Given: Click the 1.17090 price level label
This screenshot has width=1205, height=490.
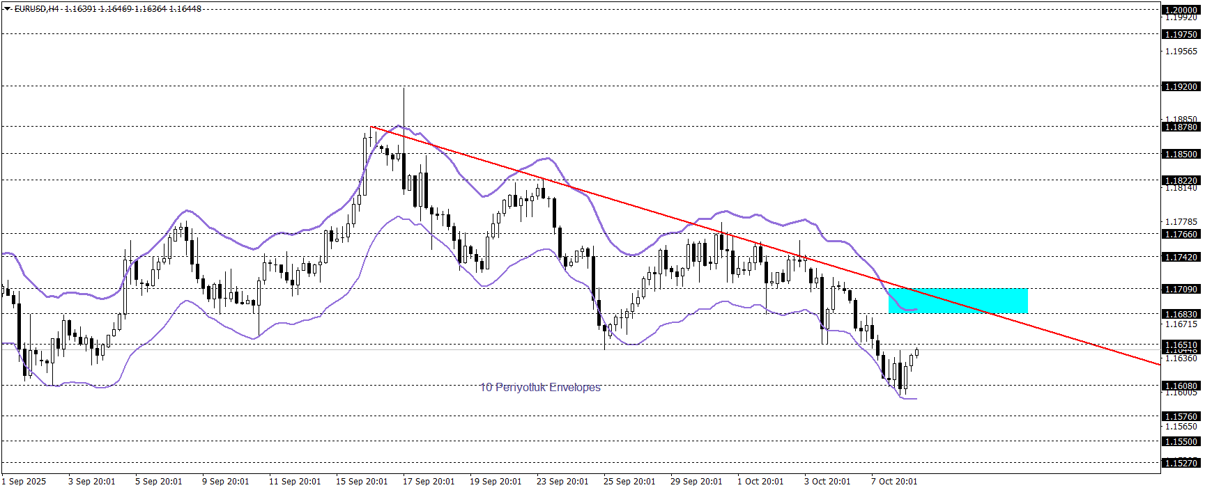Looking at the screenshot, I should [1181, 290].
